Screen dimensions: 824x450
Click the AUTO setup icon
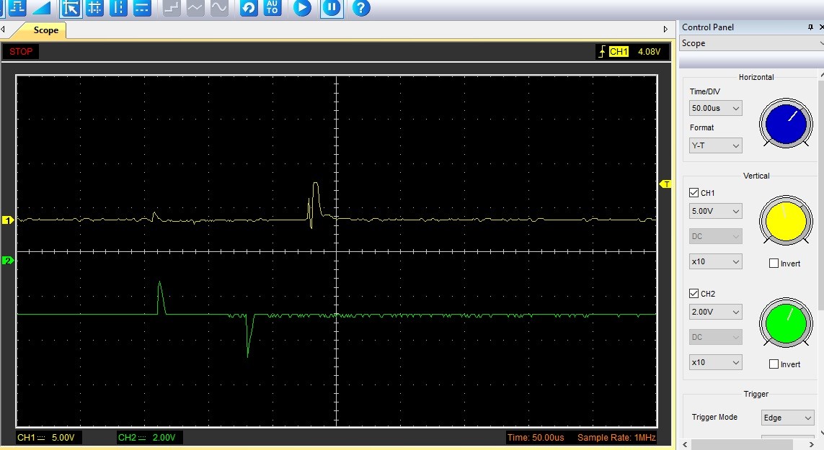click(x=272, y=8)
